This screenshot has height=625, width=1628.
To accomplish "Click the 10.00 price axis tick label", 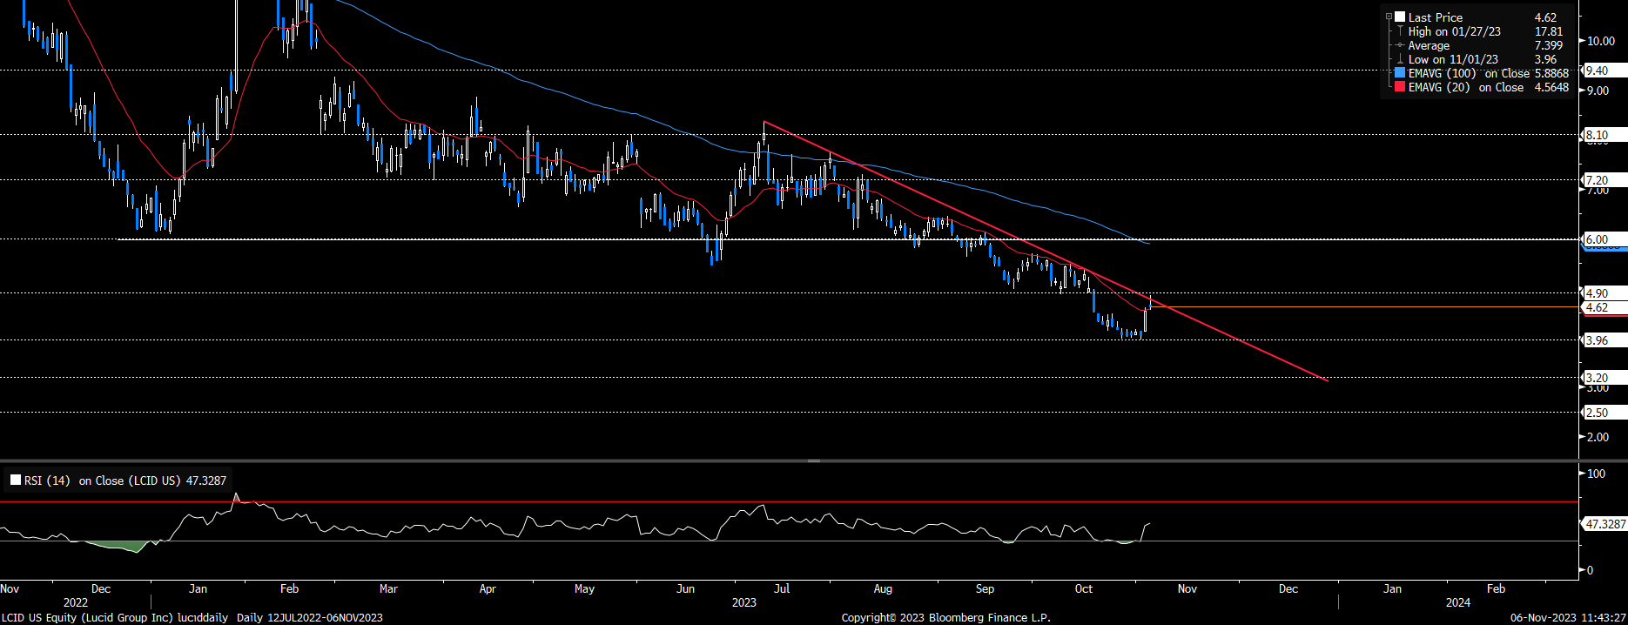I will pos(1601,41).
